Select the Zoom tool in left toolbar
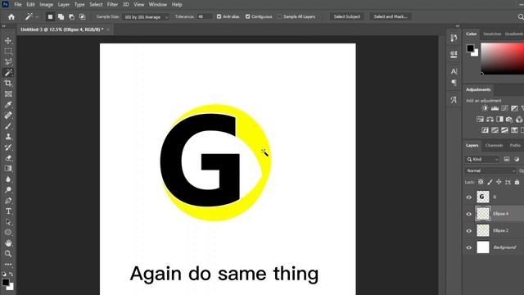Screen dimensions: 524x295 coord(8,253)
